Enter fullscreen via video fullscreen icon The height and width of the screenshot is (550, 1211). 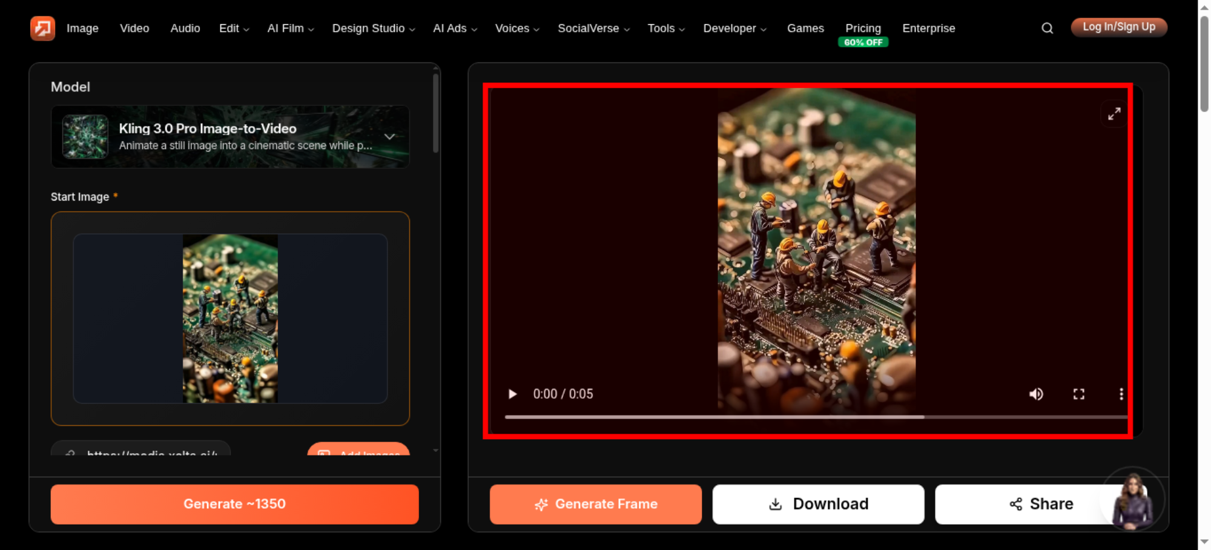(1079, 394)
